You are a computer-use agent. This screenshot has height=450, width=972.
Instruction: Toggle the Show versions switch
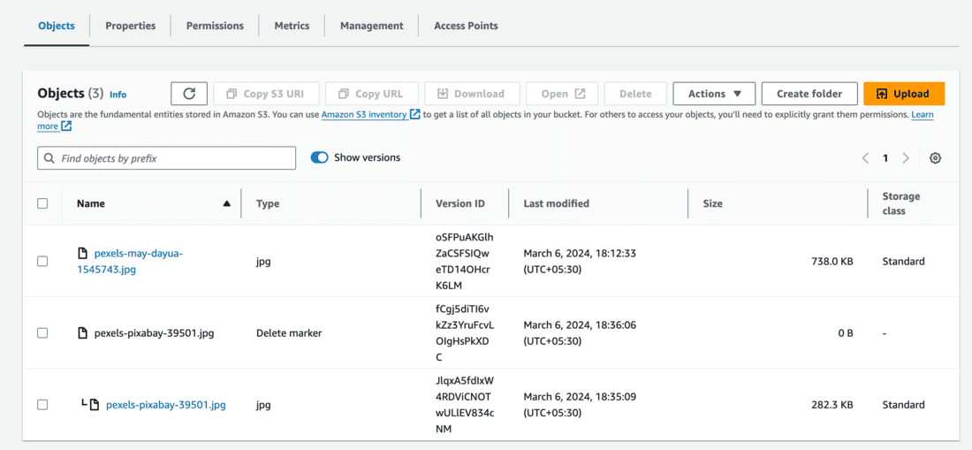(320, 157)
